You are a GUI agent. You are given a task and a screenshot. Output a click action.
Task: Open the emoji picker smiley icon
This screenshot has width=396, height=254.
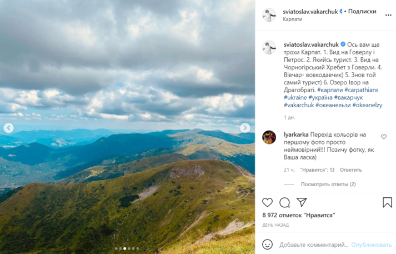click(x=267, y=244)
